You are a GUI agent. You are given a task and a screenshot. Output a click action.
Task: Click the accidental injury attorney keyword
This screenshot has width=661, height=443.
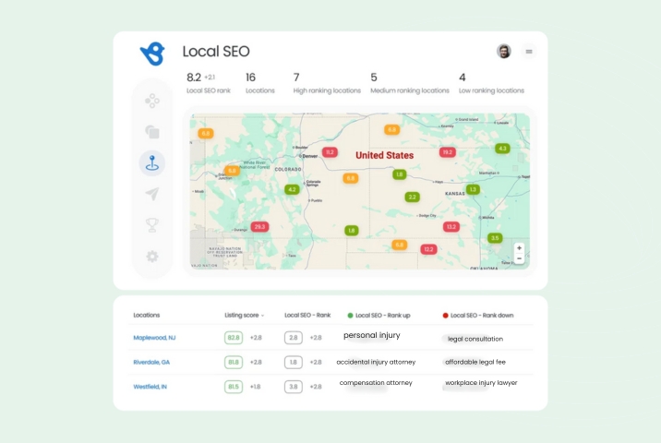376,362
